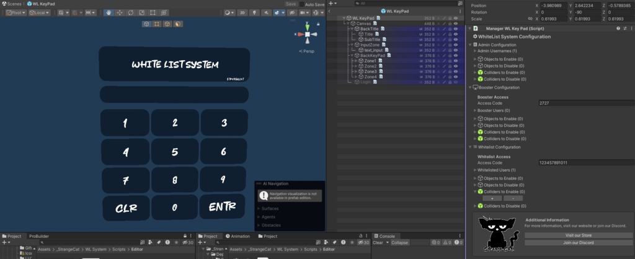
Task: Click Whitelist Access Code field
Action: (x=586, y=163)
